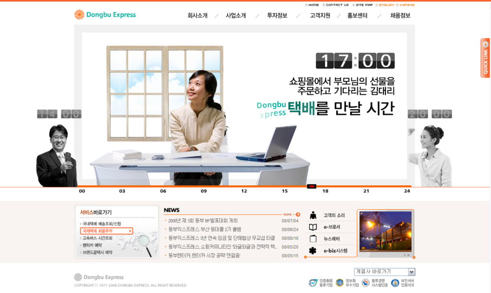Click the document icon for 뉴스레터
491x293 pixels.
point(313,239)
